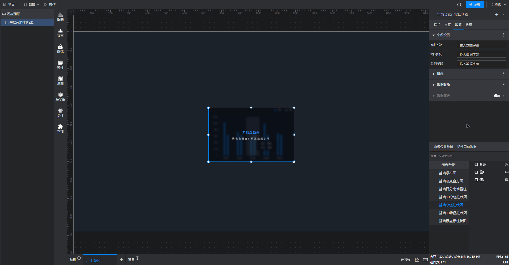This screenshot has width=509, height=265.
Task: Click the keyboard shortcuts icon
Action: click(x=425, y=260)
